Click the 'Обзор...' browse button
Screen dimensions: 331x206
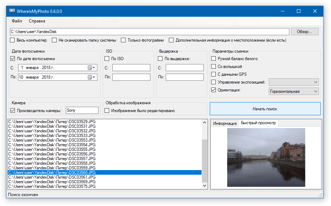[x=304, y=32]
